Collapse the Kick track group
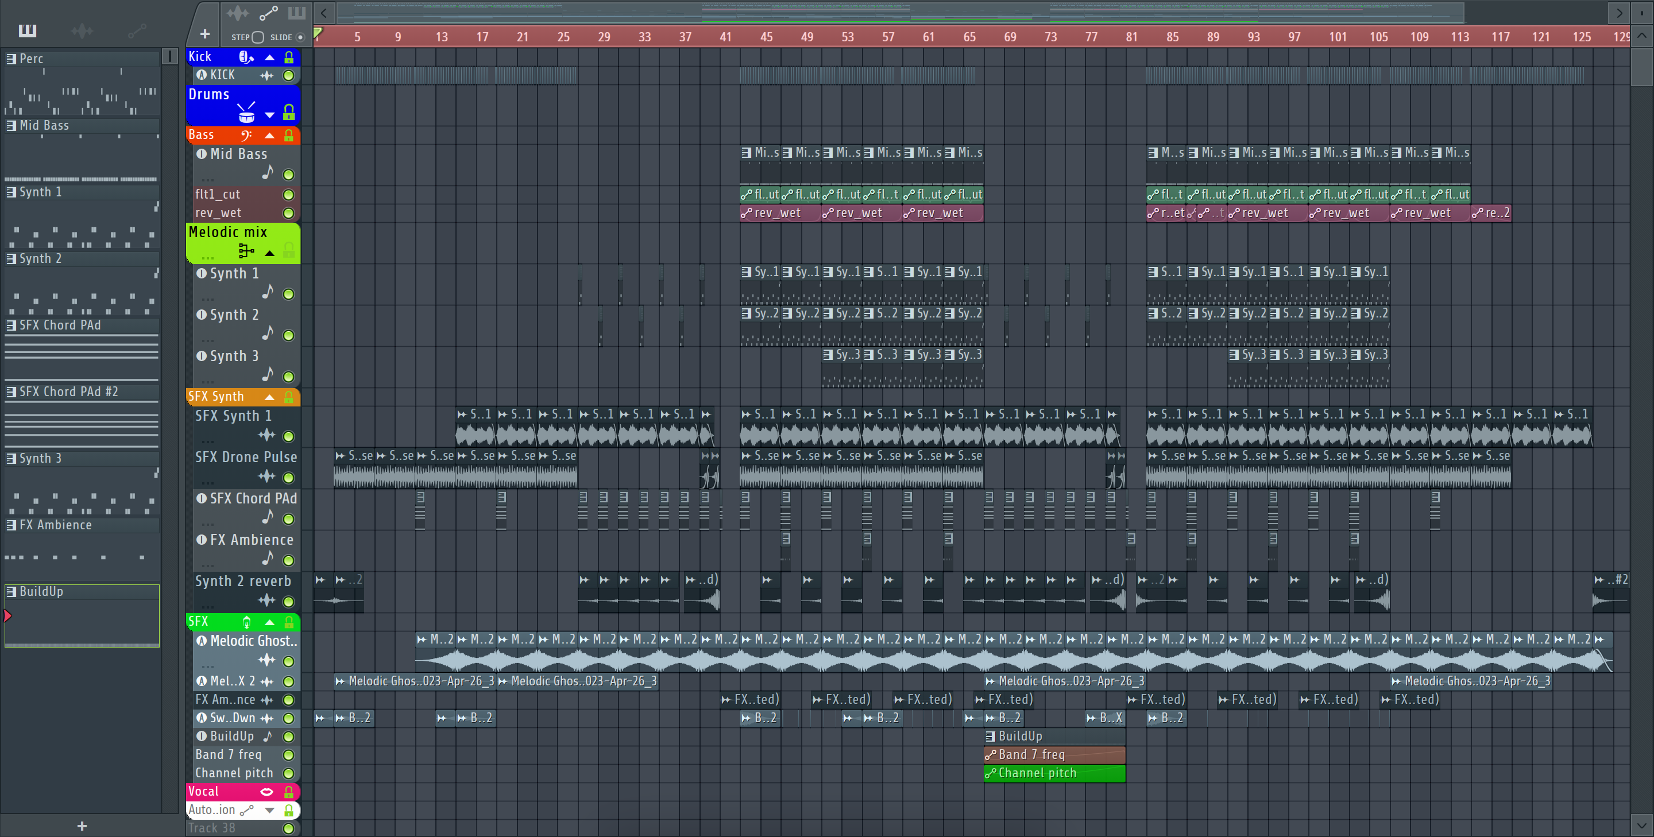The image size is (1654, 837). tap(270, 58)
